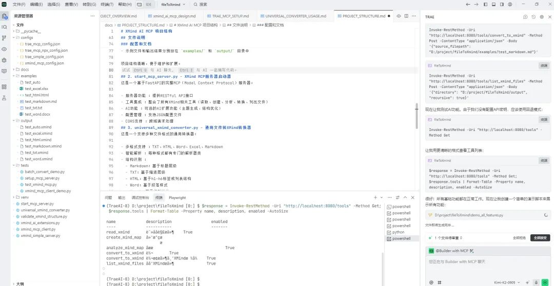This screenshot has width=554, height=286.
Task: Add a new terminal with plus icon
Action: click(x=375, y=197)
